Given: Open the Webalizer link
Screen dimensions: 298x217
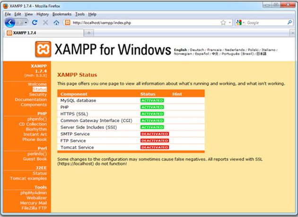Looking at the screenshot, I should click(37, 198).
